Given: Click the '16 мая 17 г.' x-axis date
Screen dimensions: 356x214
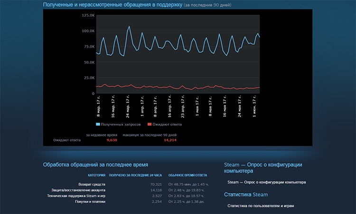Looking at the screenshot, I should coord(225,106).
